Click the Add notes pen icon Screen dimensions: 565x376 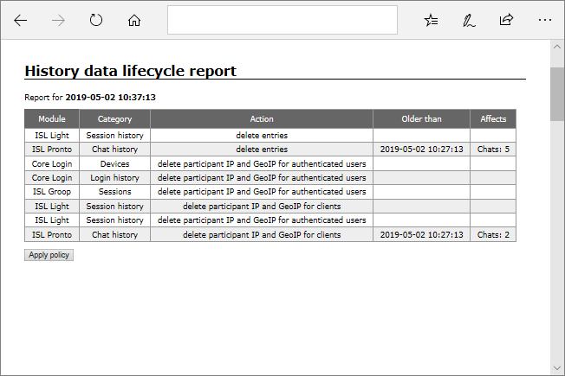[x=469, y=20]
